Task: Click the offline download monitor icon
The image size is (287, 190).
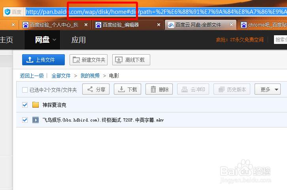Action: tap(119, 60)
